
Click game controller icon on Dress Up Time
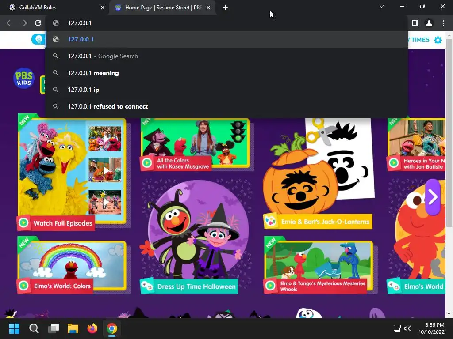coord(147,286)
